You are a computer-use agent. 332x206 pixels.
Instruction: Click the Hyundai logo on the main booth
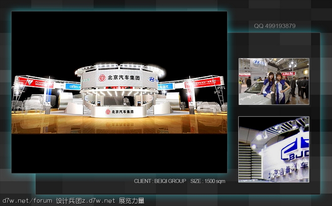tap(152, 79)
